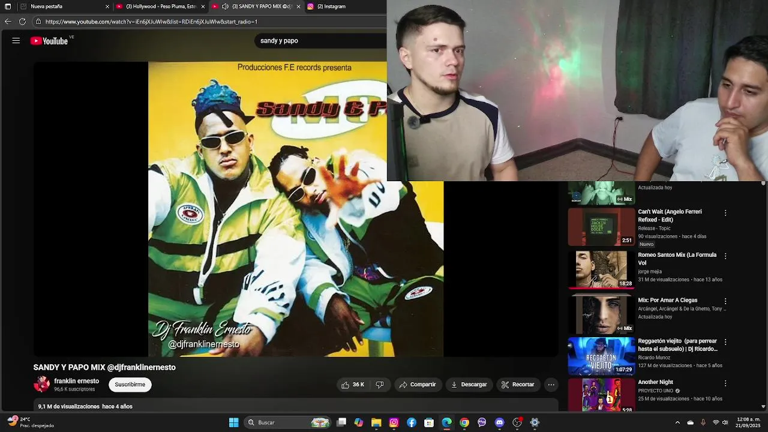
Task: Open File Explorer from the taskbar
Action: pos(376,422)
